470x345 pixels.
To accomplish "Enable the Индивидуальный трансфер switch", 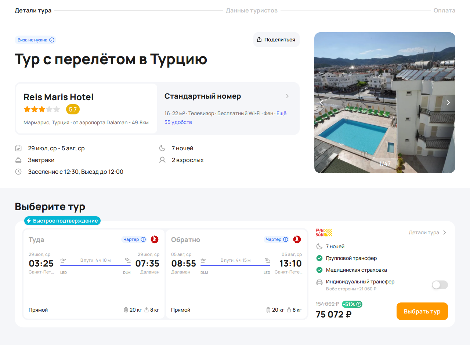I will click(440, 285).
